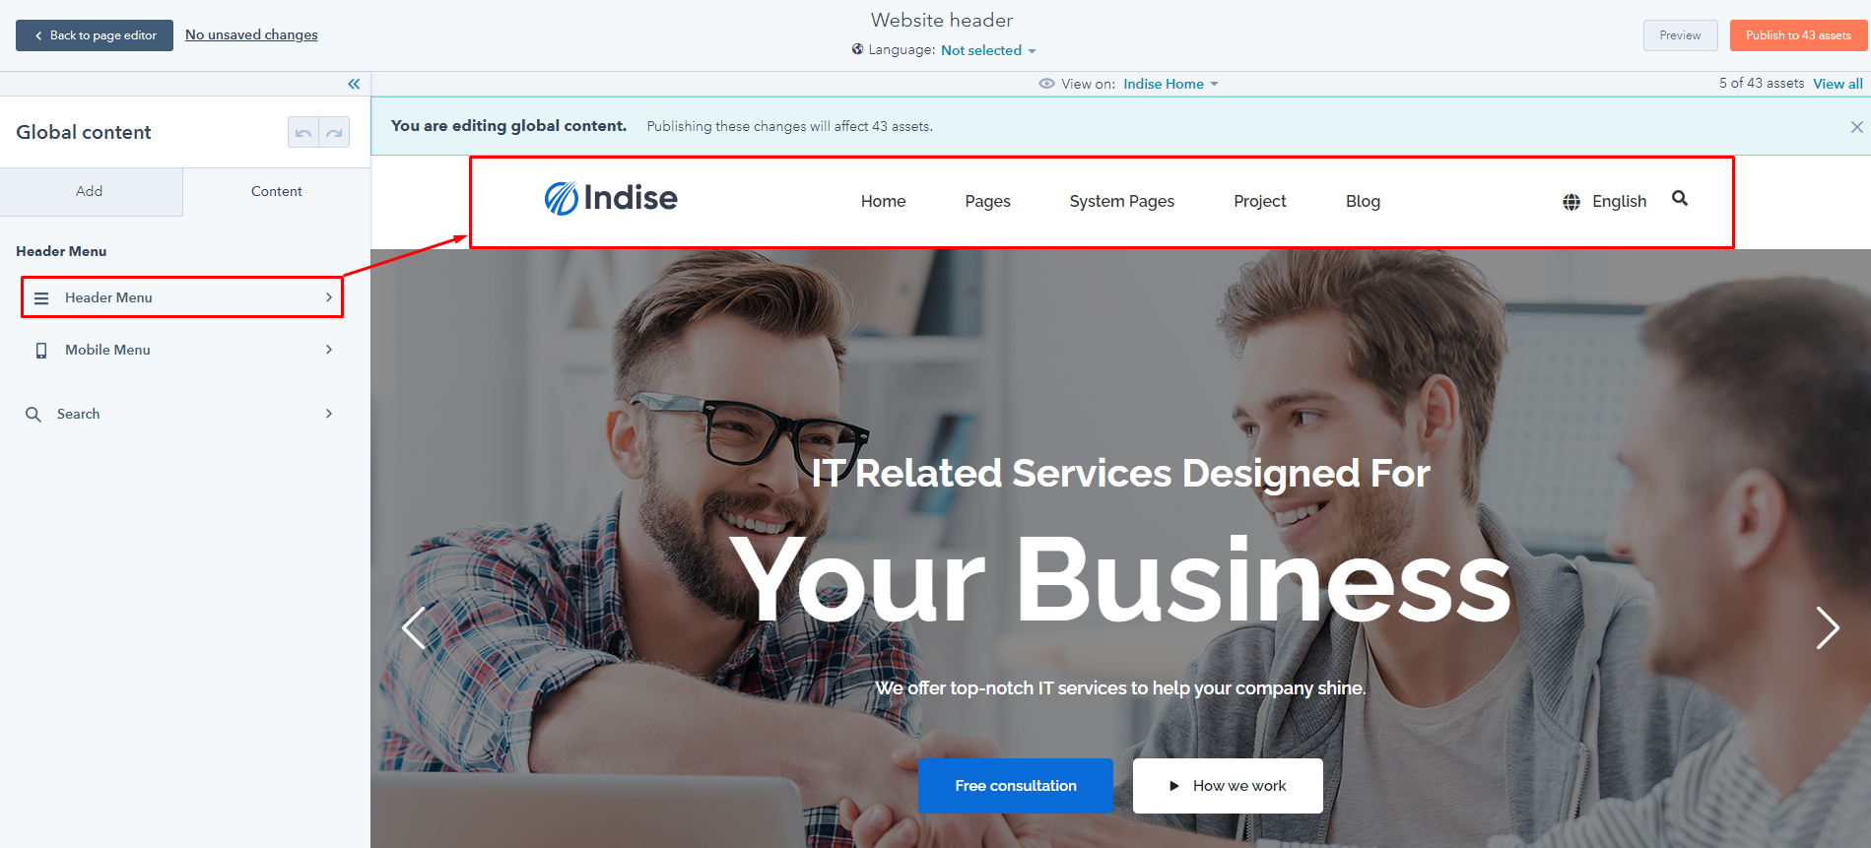Viewport: 1871px width, 848px height.
Task: Switch to the Add tab
Action: 91,192
